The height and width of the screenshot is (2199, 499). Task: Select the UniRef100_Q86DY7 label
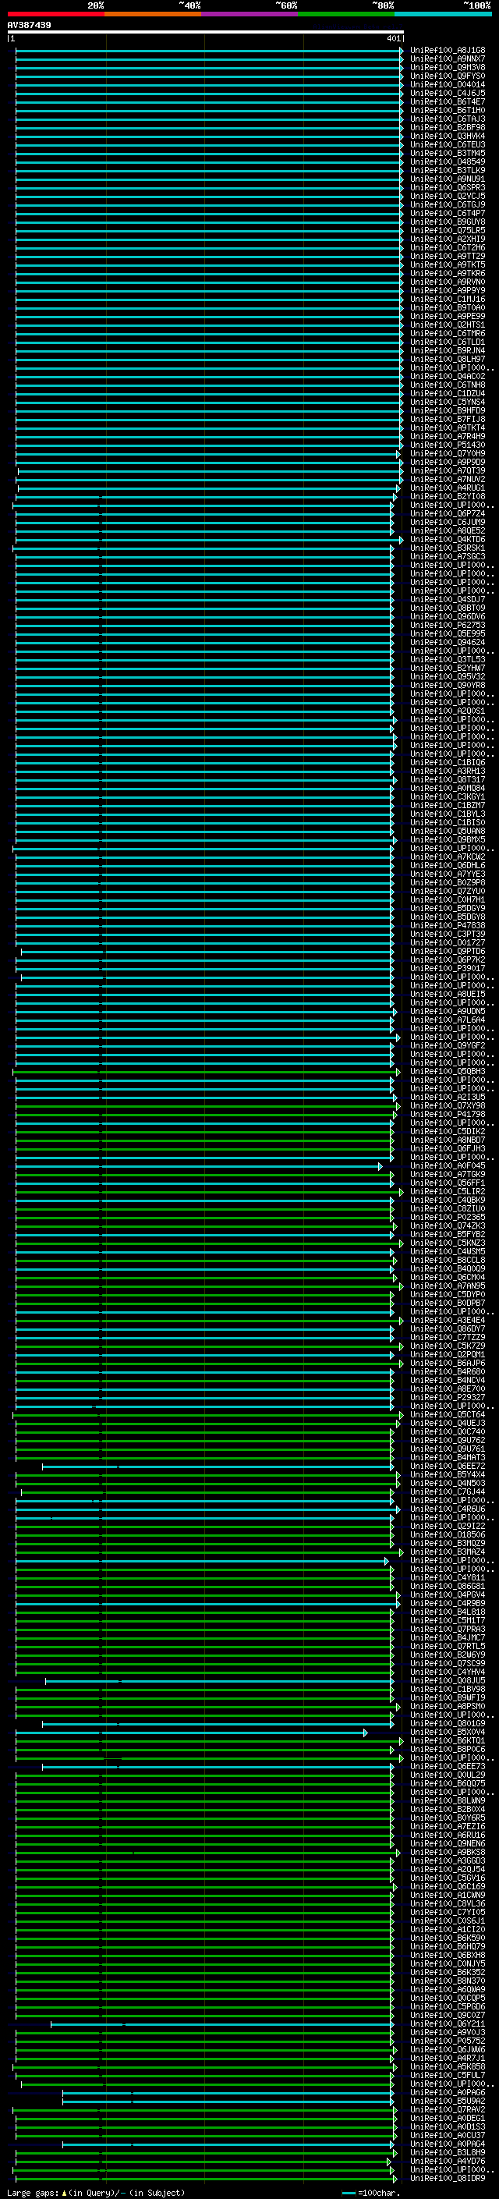click(x=448, y=1328)
